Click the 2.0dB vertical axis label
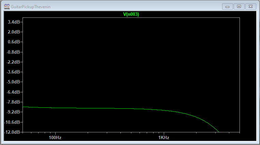 tap(14, 32)
